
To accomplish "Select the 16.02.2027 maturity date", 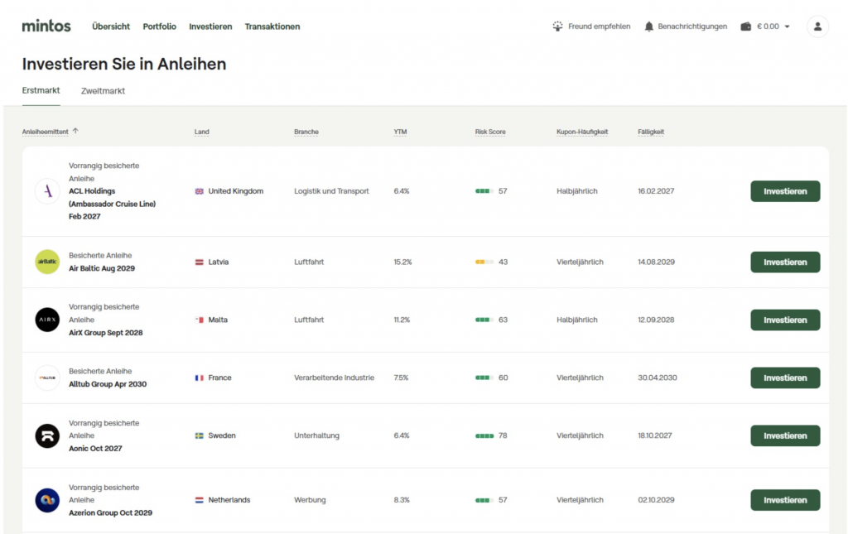I will [656, 190].
